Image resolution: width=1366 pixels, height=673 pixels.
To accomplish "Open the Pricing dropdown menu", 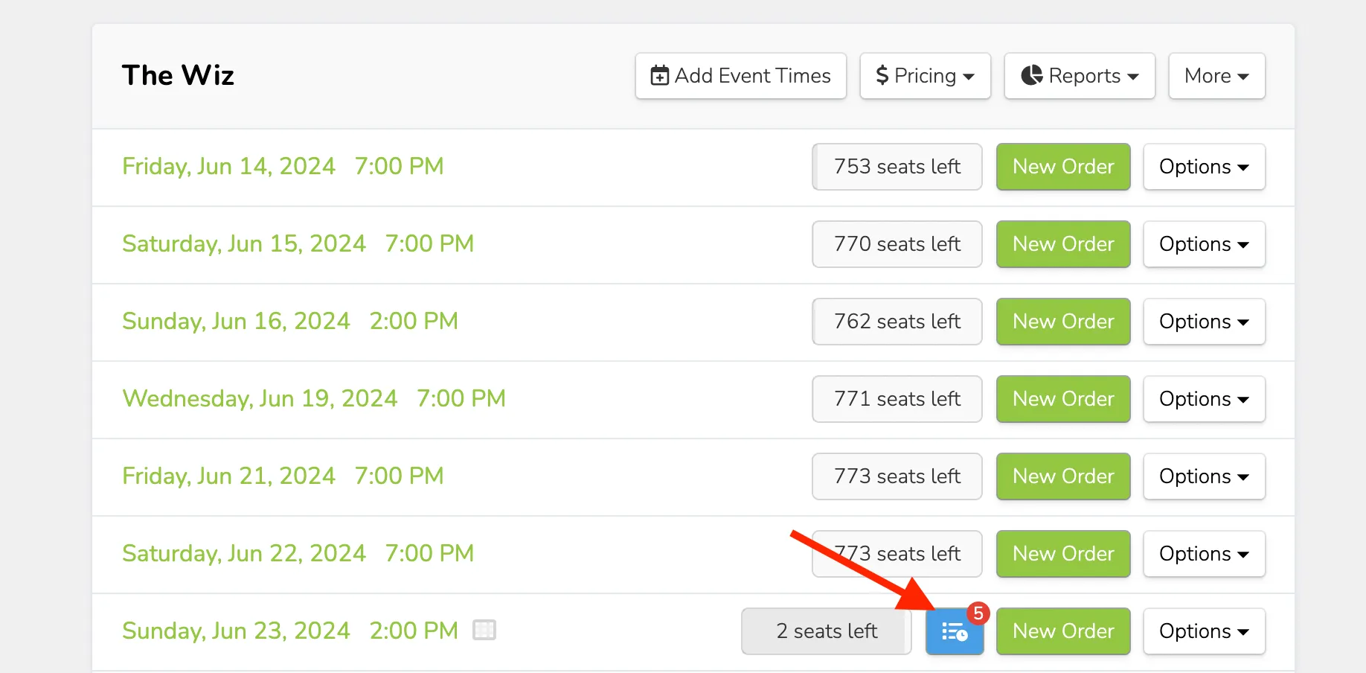I will click(926, 76).
